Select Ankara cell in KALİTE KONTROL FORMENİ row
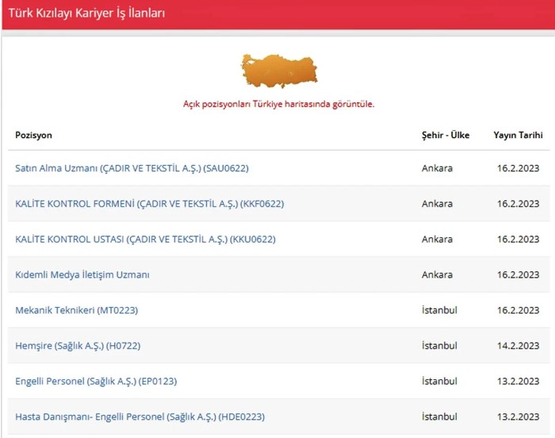 437,203
